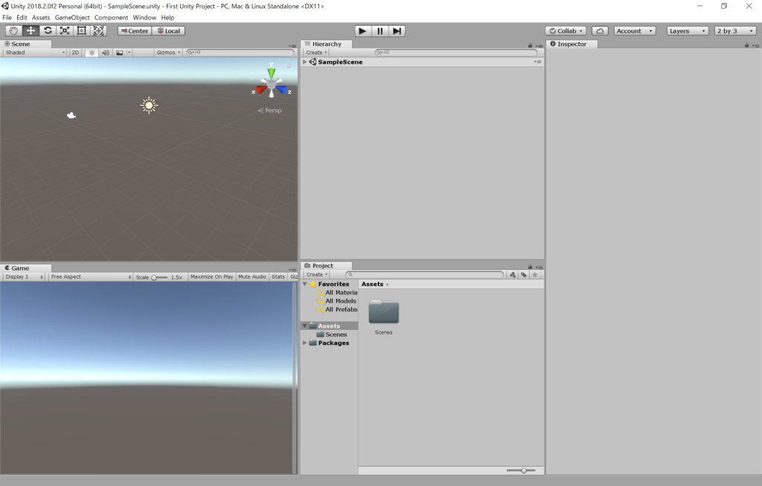The image size is (762, 486).
Task: Toggle scene lighting sun icon
Action: click(x=92, y=53)
